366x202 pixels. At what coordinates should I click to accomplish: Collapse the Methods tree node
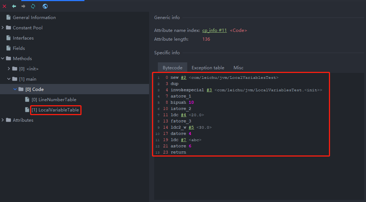(x=3, y=59)
